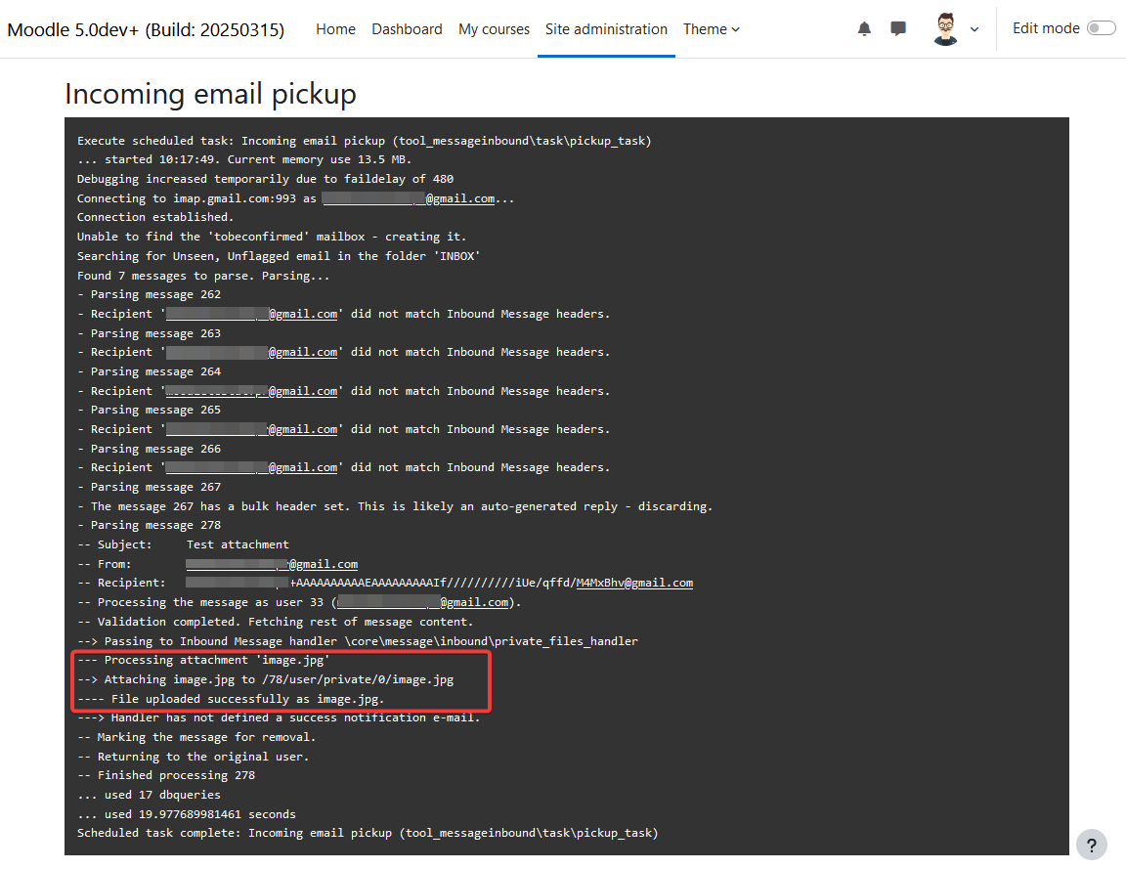Click recipient gmail.com link under message 262

pyautogui.click(x=251, y=314)
